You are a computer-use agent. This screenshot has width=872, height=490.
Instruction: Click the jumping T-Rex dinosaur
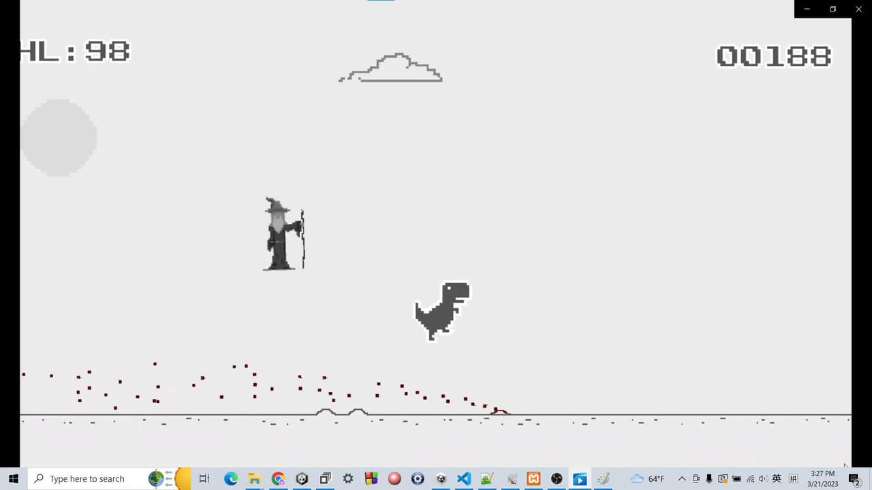[442, 311]
